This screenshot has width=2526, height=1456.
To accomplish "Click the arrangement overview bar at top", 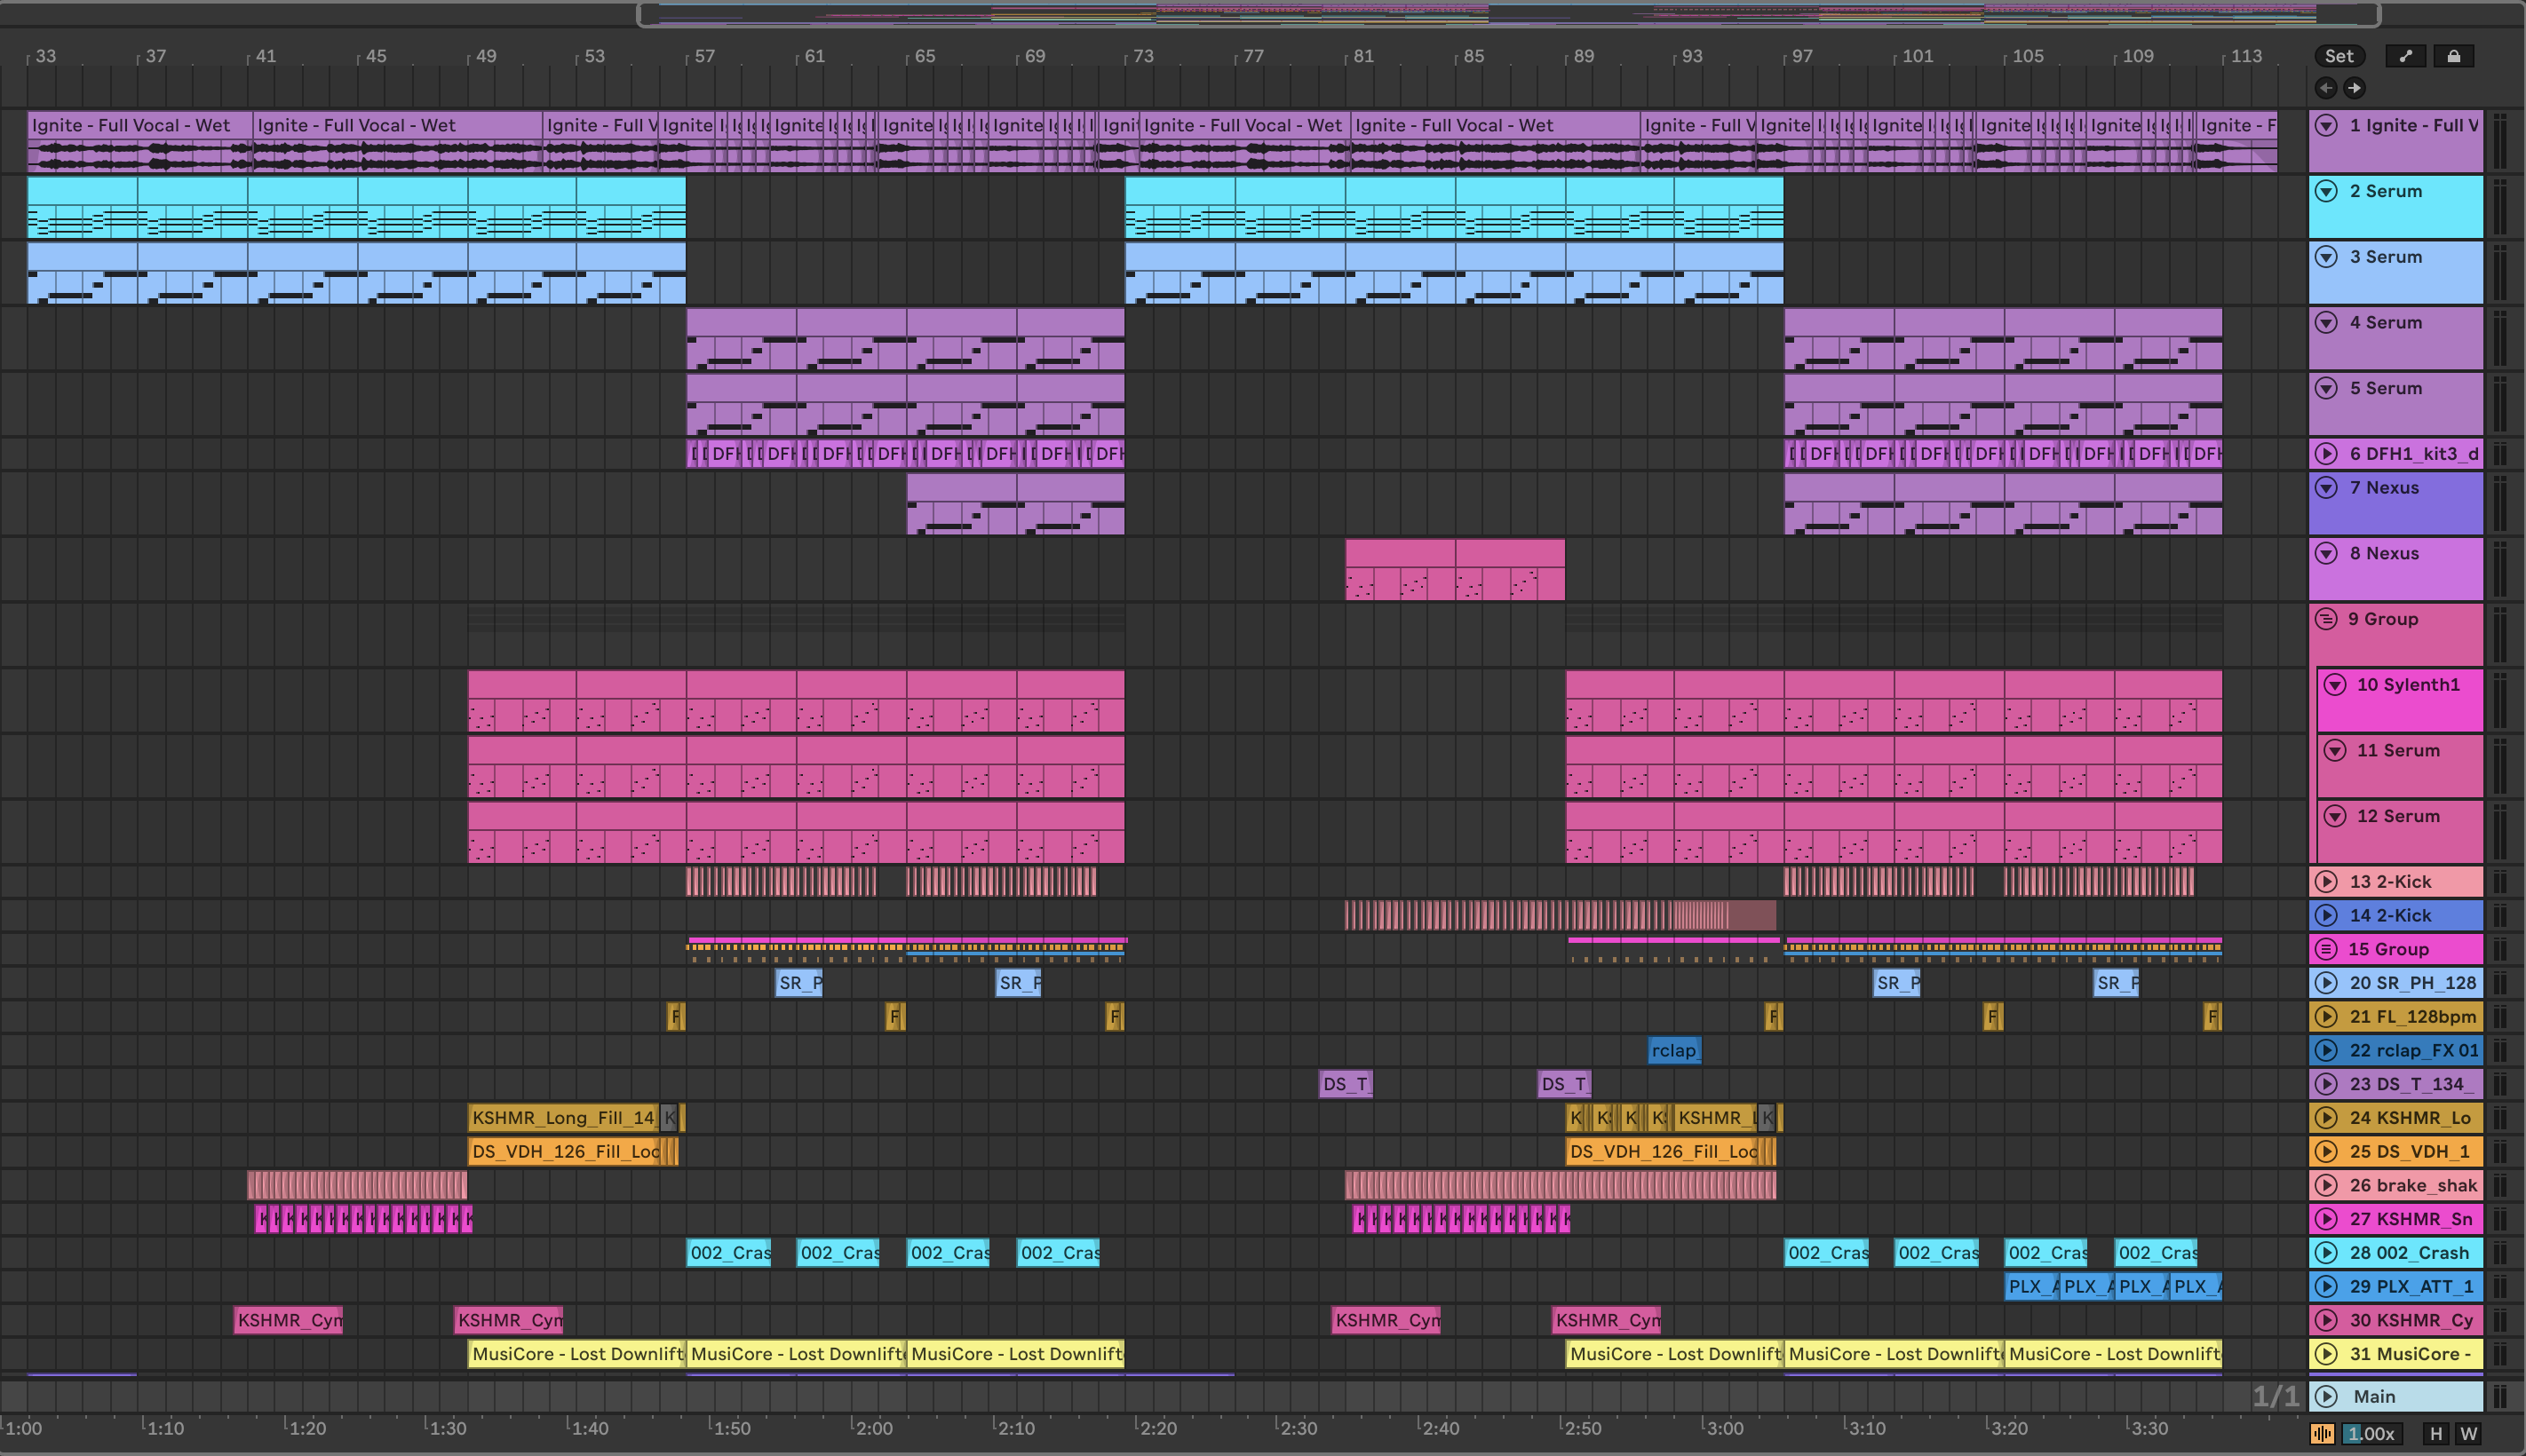I will [x=1509, y=14].
